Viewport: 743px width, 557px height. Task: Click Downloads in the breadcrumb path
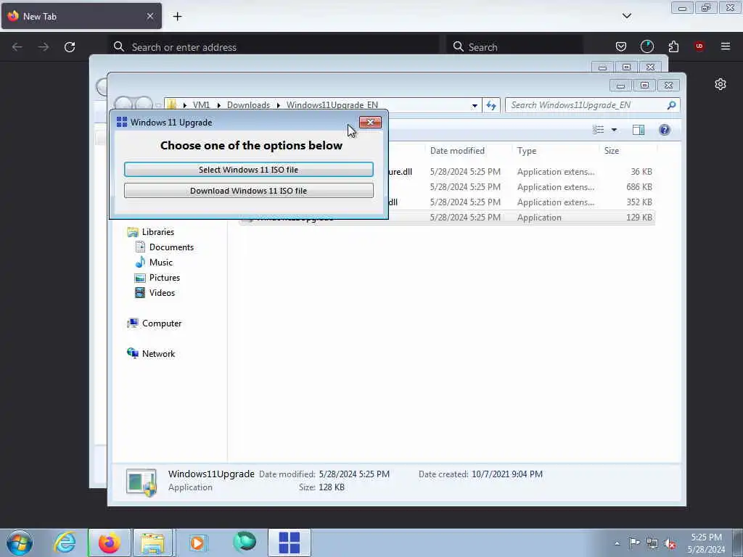pos(248,104)
